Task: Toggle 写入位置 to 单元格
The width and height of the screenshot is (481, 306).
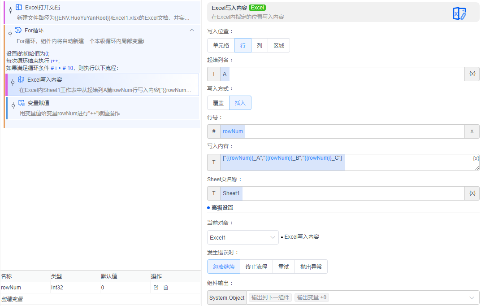Action: [x=220, y=45]
